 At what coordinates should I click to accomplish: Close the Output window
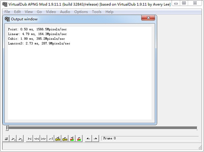[x=148, y=18]
